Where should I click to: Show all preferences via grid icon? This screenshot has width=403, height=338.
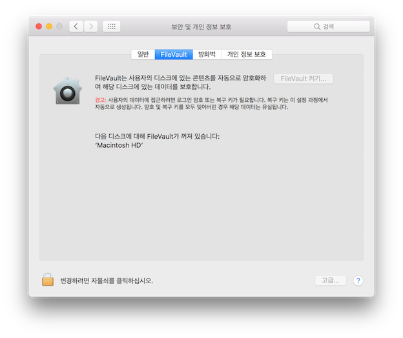[x=112, y=26]
